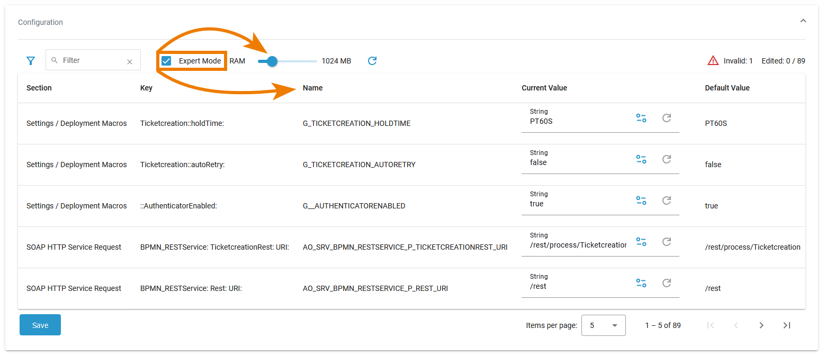The image size is (825, 356).
Task: Open value editor for TICKETCREATIONREST_URI row
Action: (x=641, y=242)
